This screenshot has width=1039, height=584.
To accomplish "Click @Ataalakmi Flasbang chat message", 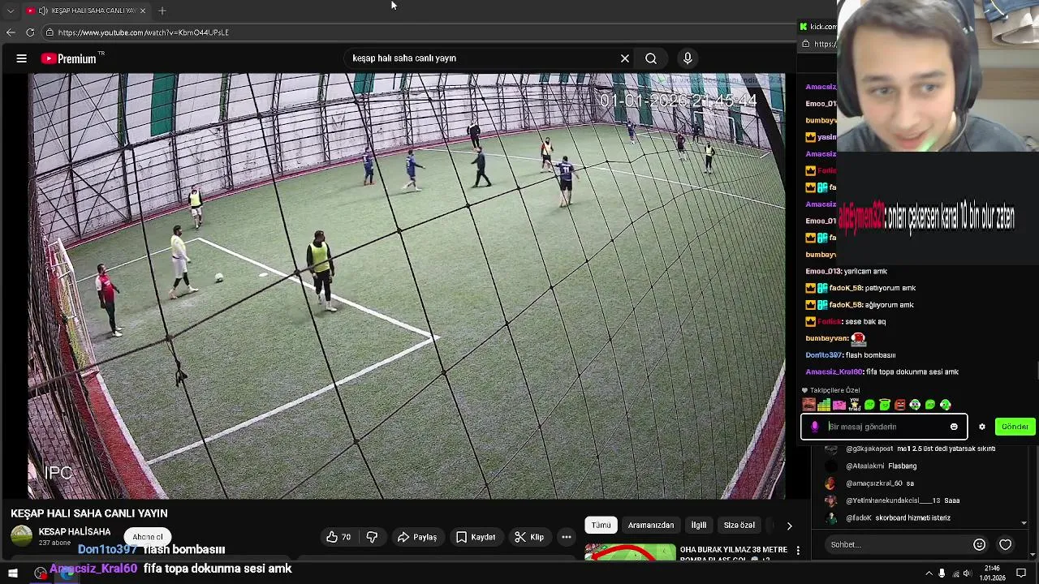I will (882, 466).
